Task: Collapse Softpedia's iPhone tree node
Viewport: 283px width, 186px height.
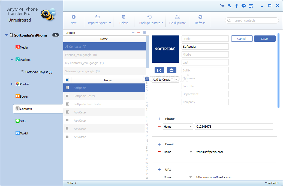Action: point(6,35)
